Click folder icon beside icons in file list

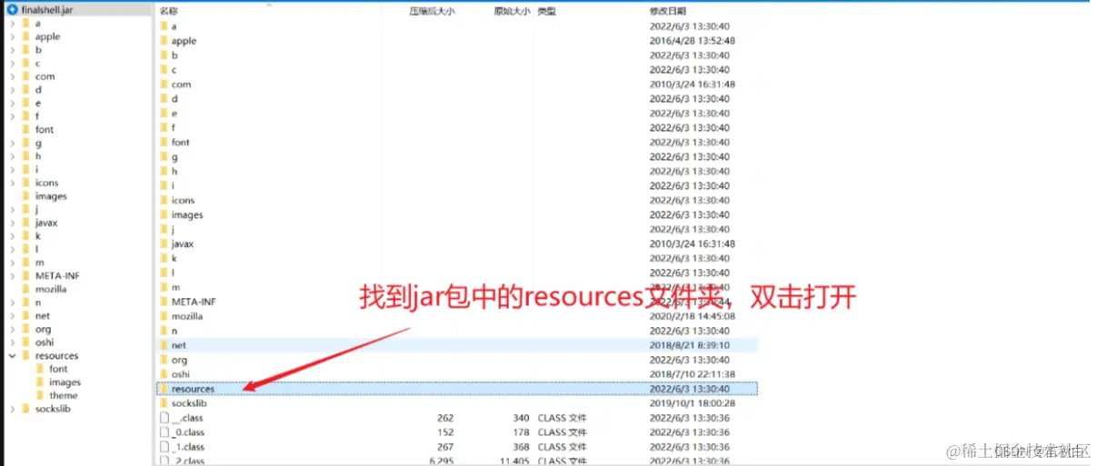(x=165, y=201)
